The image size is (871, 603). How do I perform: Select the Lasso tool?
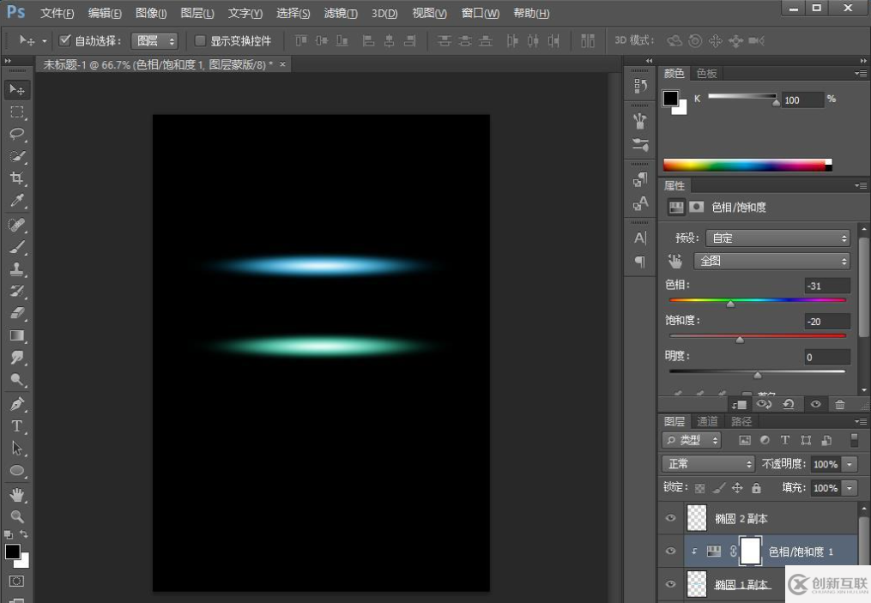tap(16, 134)
